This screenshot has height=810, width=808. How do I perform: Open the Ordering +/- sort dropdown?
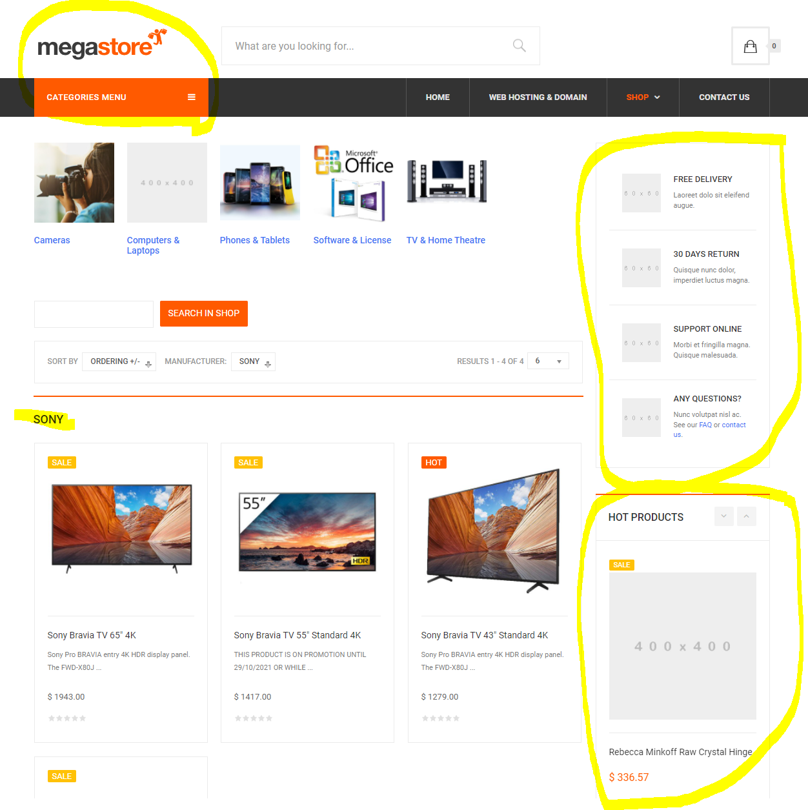119,361
